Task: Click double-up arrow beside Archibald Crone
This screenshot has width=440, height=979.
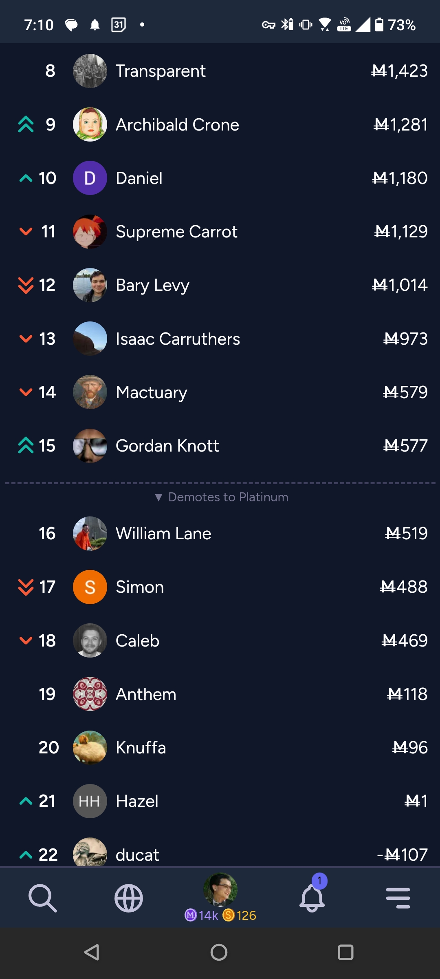Action: point(26,124)
